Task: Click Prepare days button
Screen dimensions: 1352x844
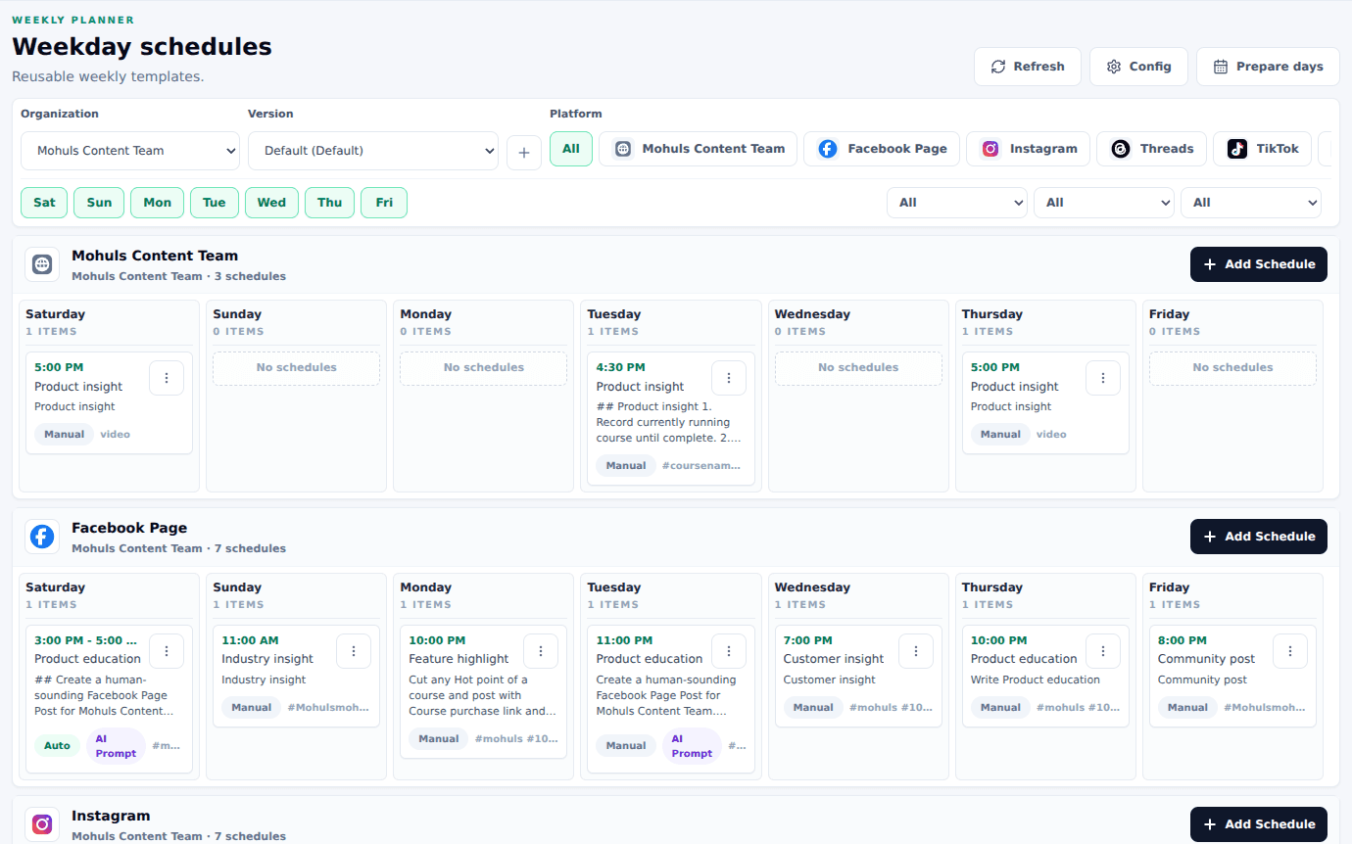Action: [1268, 67]
